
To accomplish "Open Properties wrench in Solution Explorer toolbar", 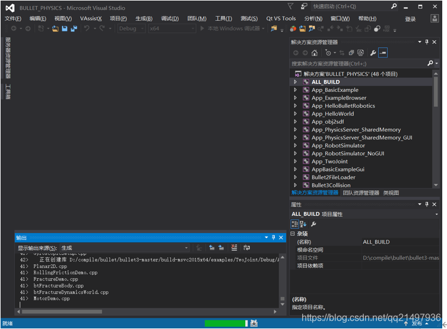I will pyautogui.click(x=373, y=53).
